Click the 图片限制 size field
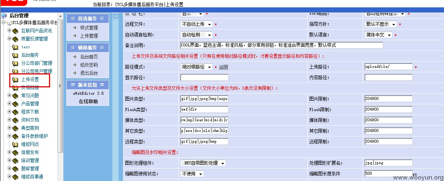Image resolution: width=444 pixels, height=181 pixels. (x=389, y=99)
